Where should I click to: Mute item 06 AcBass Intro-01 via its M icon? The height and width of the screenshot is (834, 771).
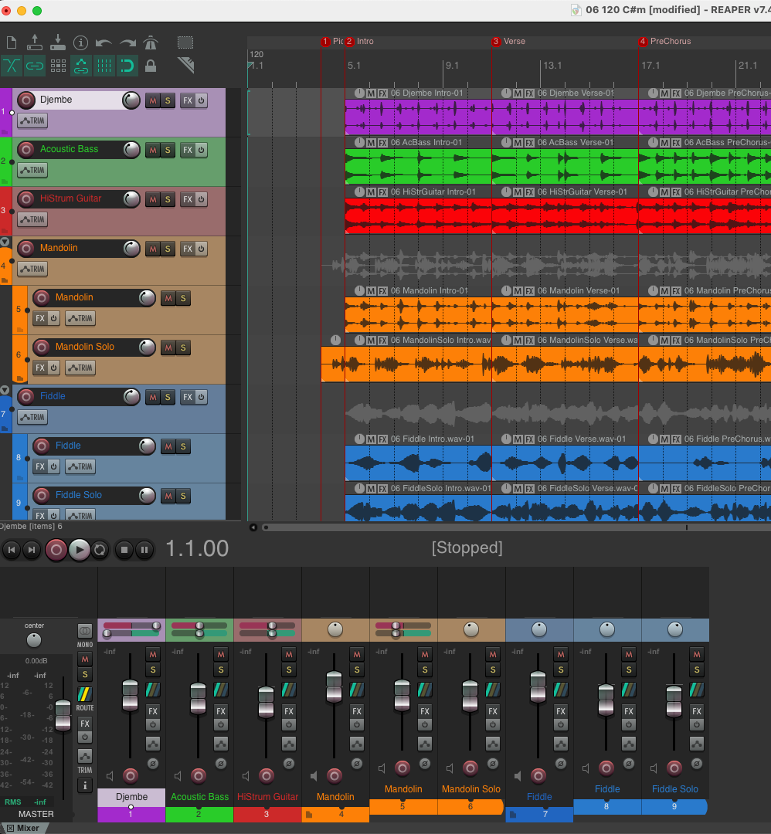point(371,143)
